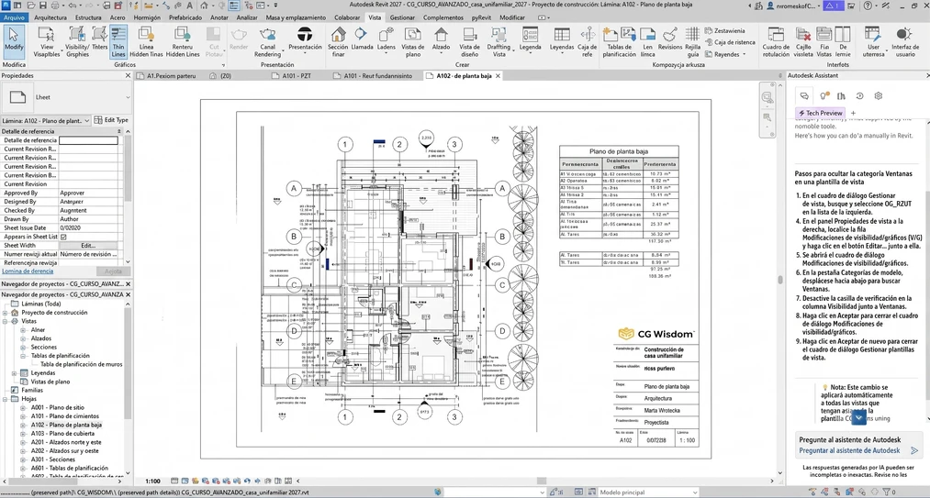Screen dimensions: 930x498
Task: Open the Colaborar ribbon tab
Action: 347,17
